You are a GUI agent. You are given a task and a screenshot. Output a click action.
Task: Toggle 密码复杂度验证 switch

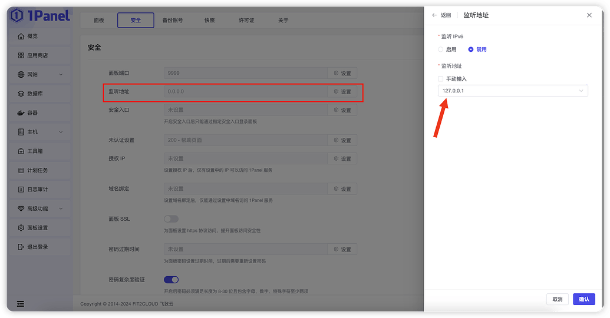coord(171,280)
